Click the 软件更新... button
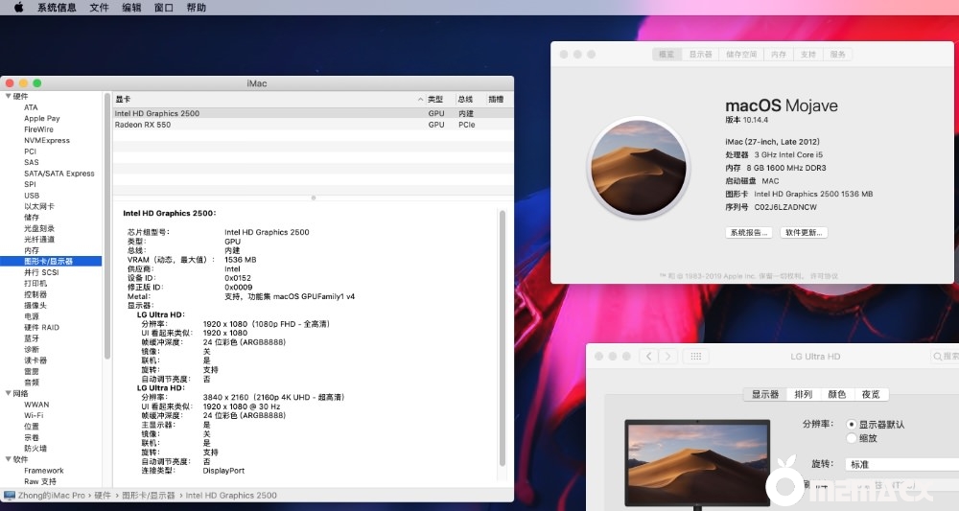 pyautogui.click(x=805, y=233)
